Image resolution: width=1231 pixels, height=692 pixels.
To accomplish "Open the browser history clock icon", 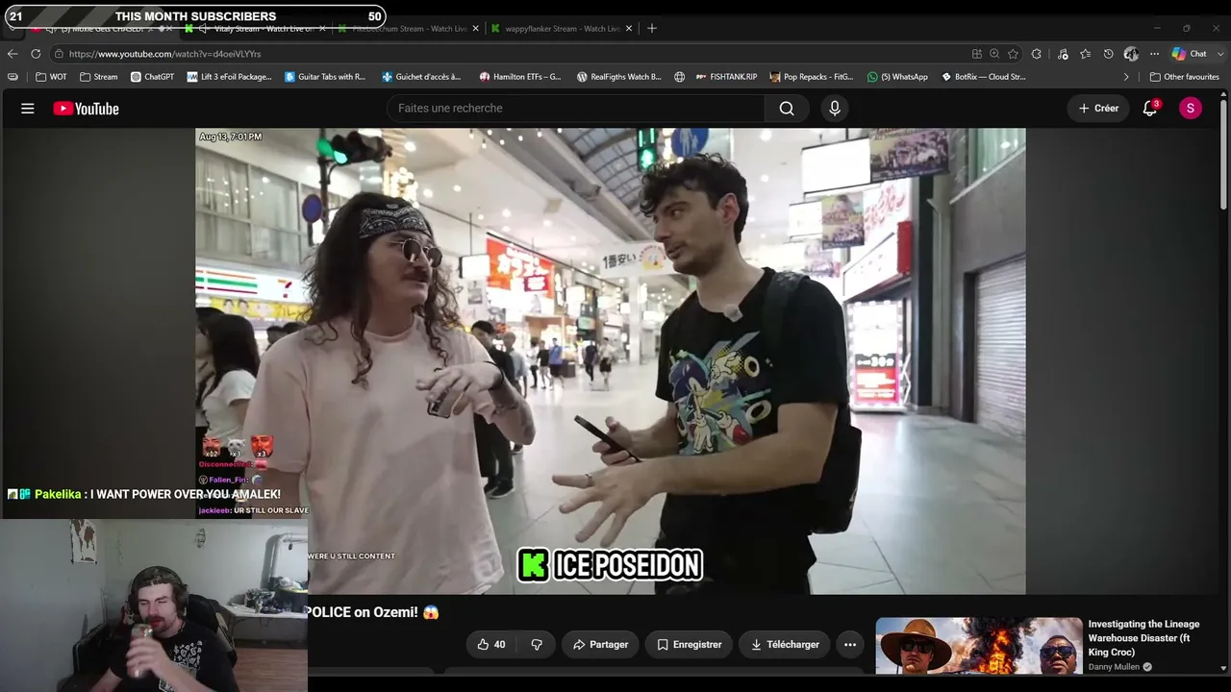I will [x=1108, y=54].
